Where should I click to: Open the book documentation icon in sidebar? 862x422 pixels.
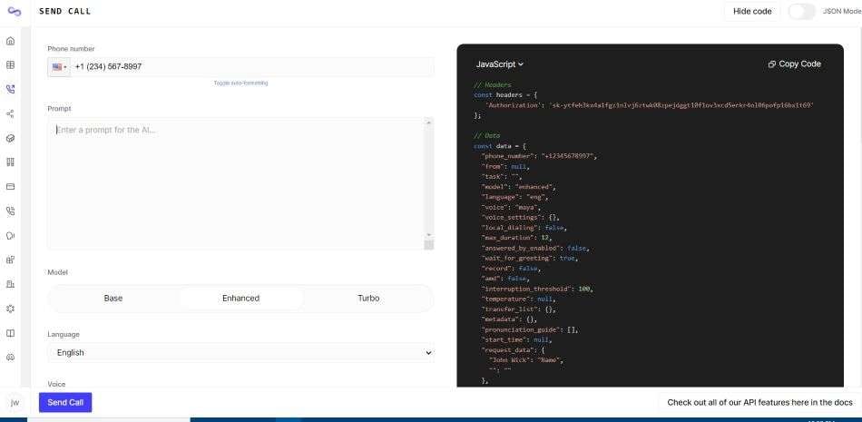click(x=10, y=333)
